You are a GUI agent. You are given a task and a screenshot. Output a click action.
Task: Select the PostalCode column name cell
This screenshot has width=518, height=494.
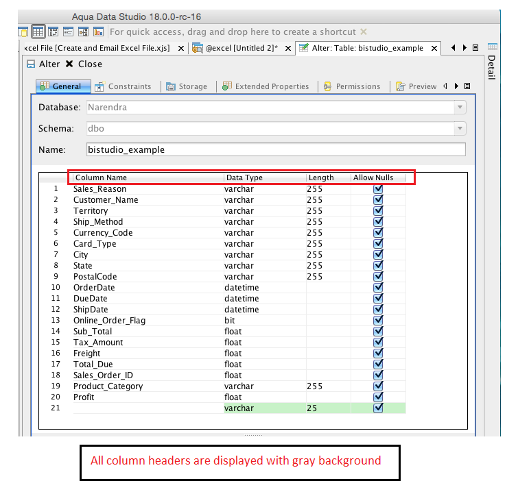pyautogui.click(x=148, y=277)
